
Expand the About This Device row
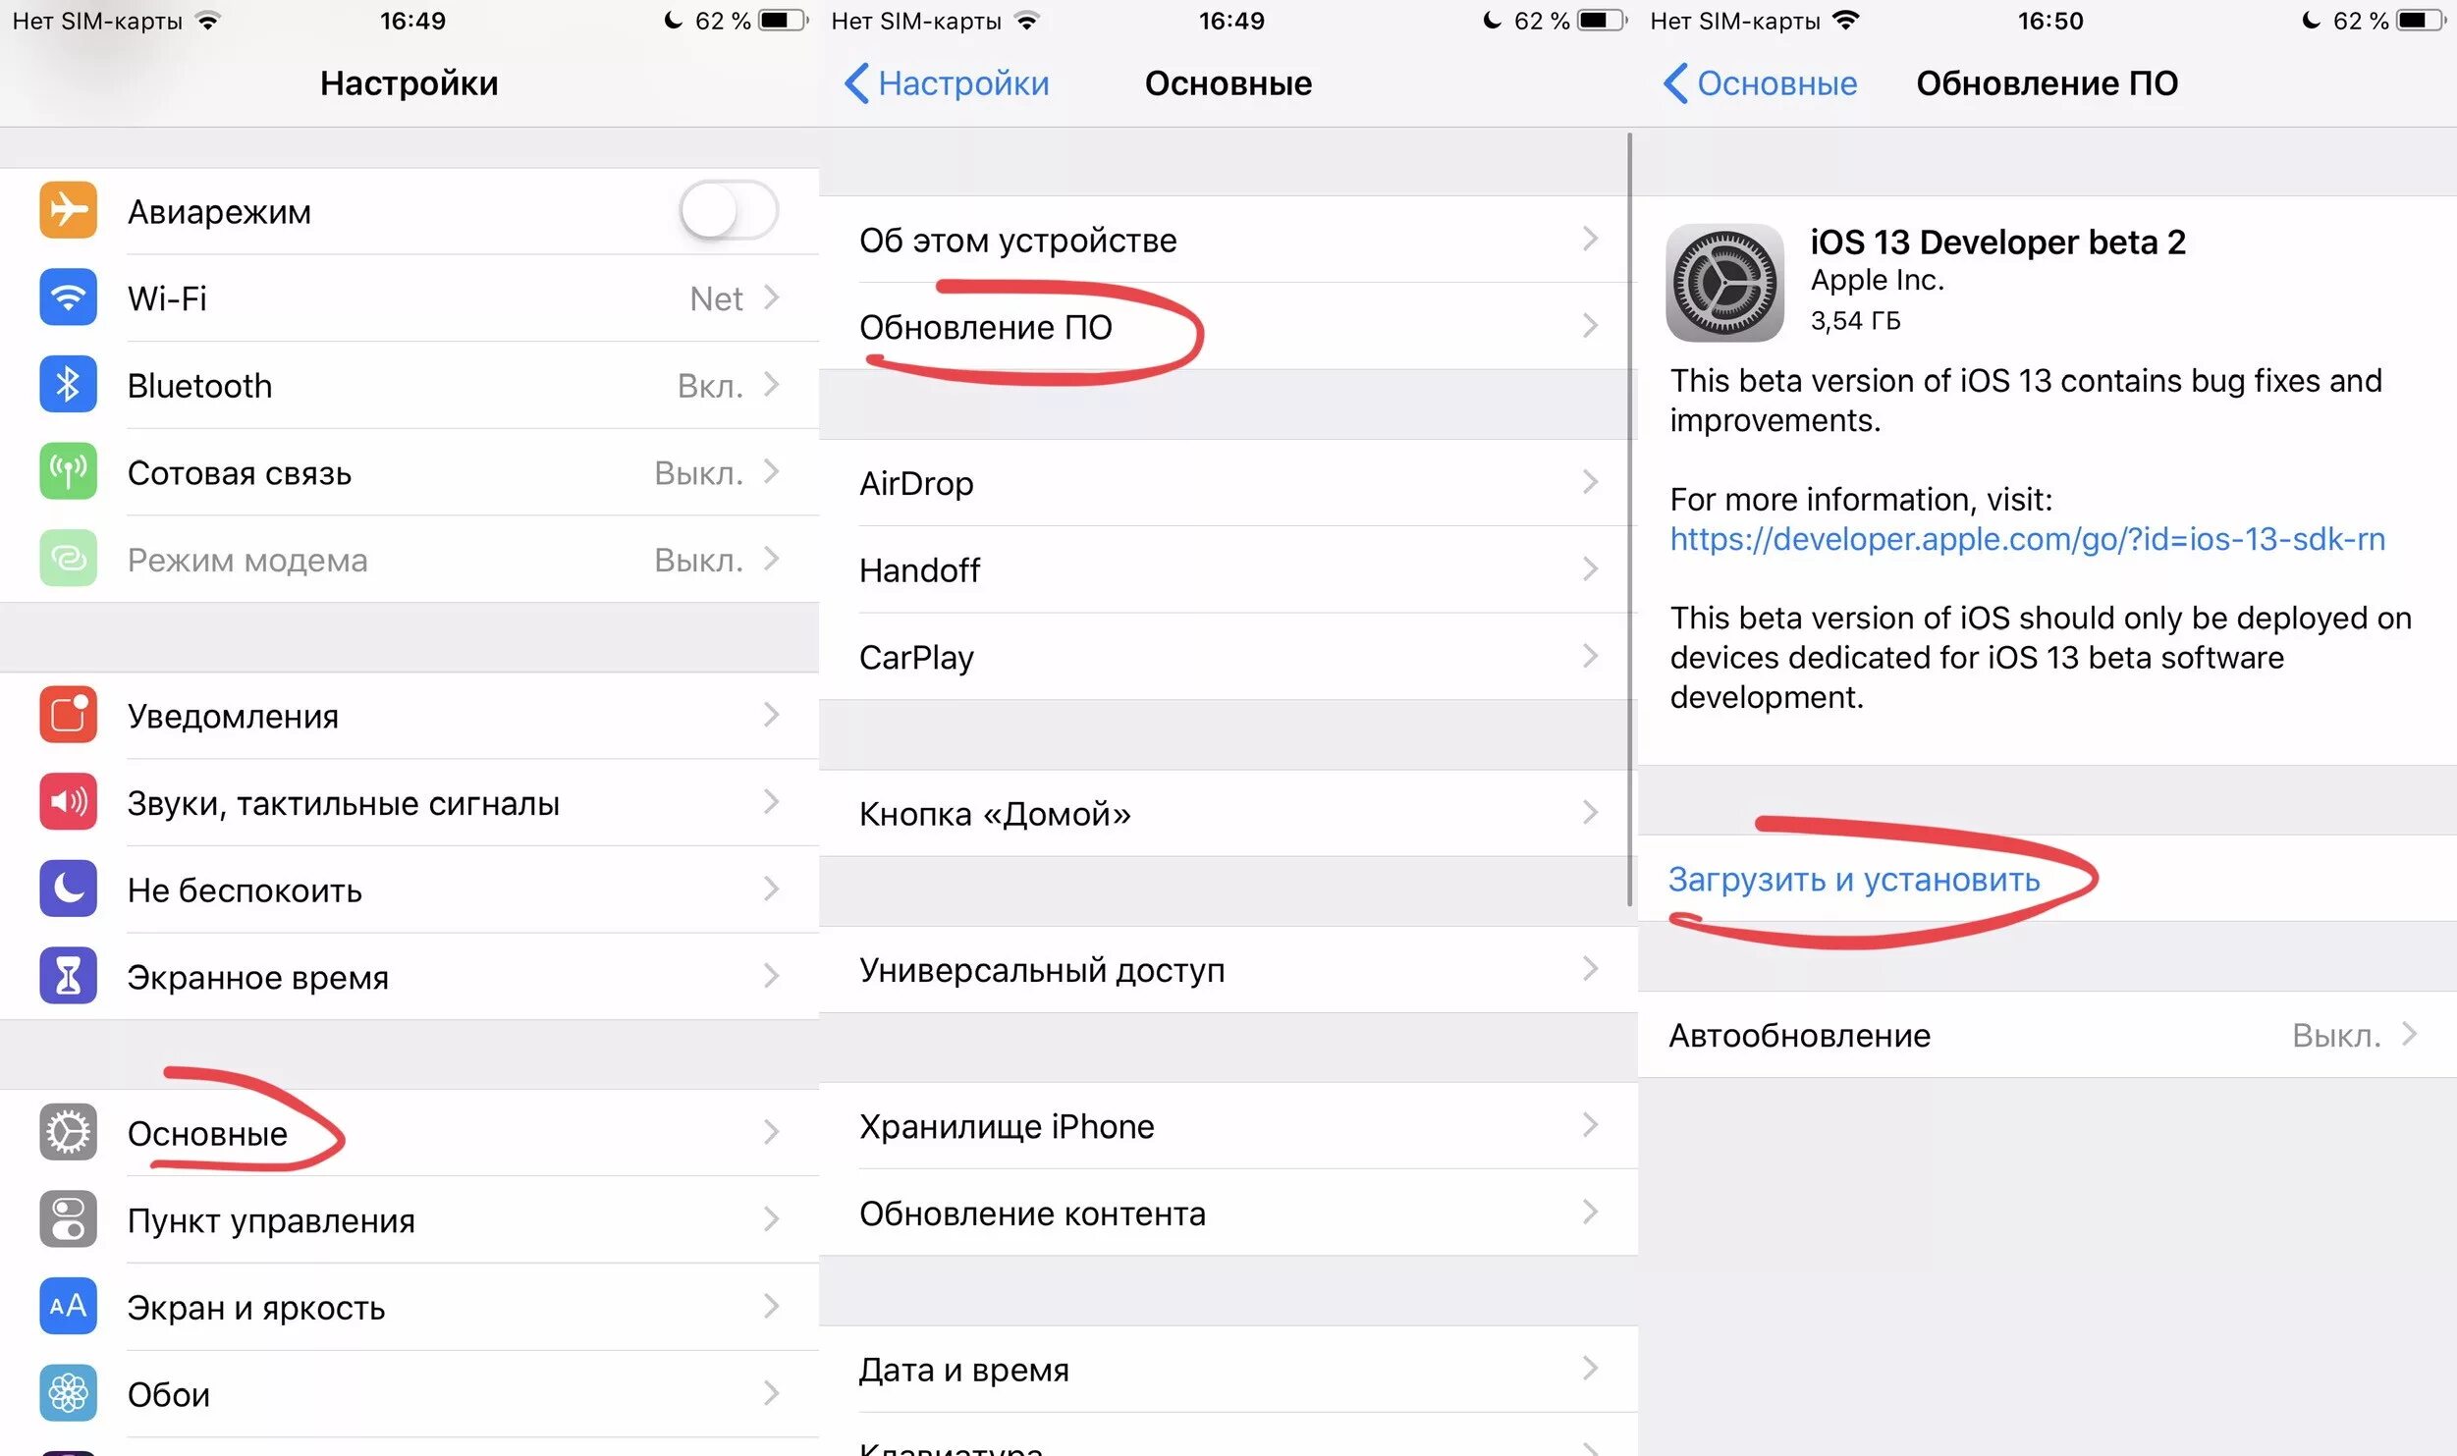click(x=1225, y=243)
